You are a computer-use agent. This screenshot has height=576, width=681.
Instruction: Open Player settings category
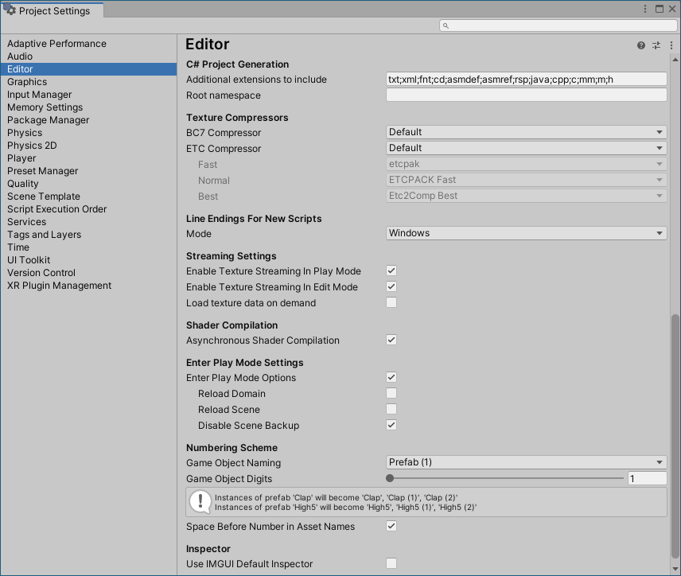click(88, 158)
